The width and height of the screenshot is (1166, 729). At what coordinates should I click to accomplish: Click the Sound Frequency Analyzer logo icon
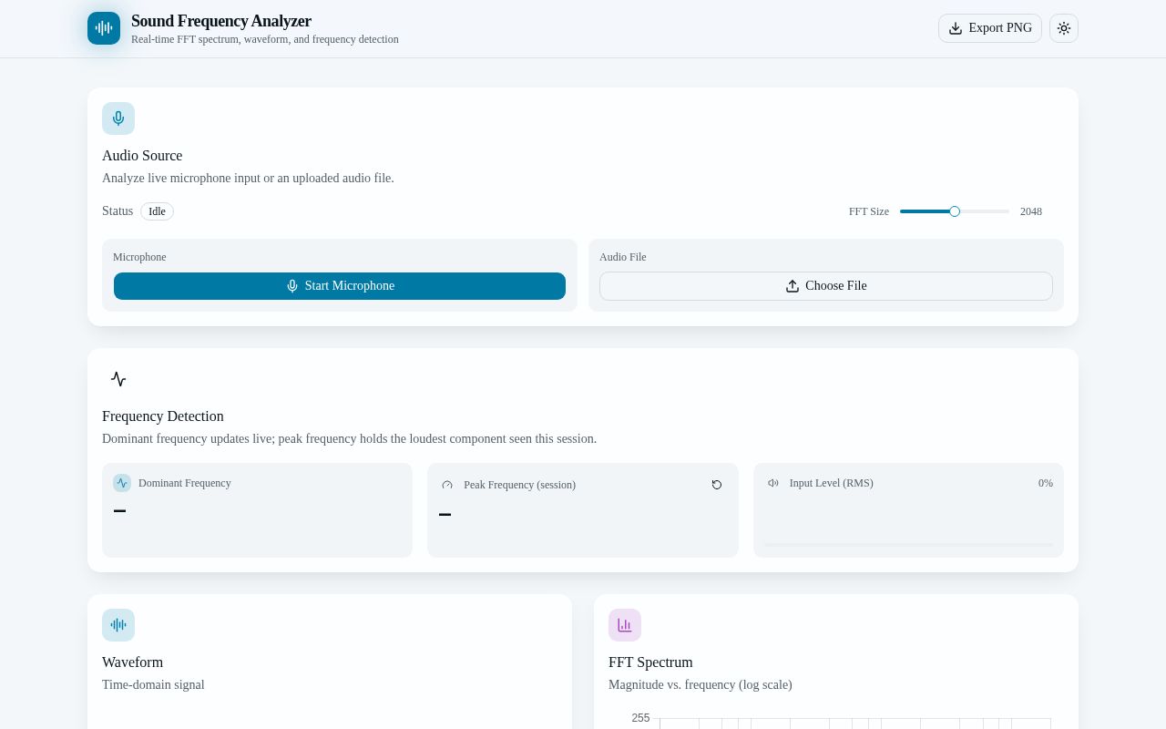click(x=104, y=28)
